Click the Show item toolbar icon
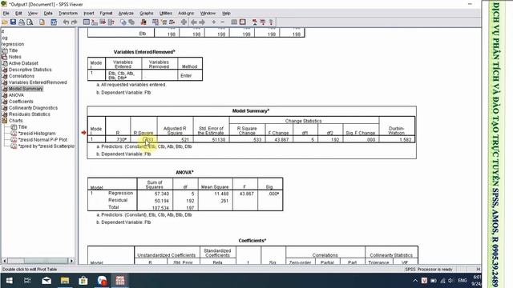The image size is (513, 288). click(234, 22)
